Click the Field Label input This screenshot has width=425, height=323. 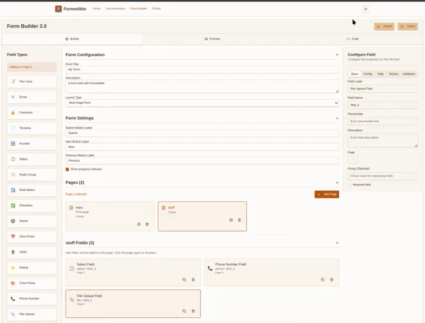pos(382,89)
